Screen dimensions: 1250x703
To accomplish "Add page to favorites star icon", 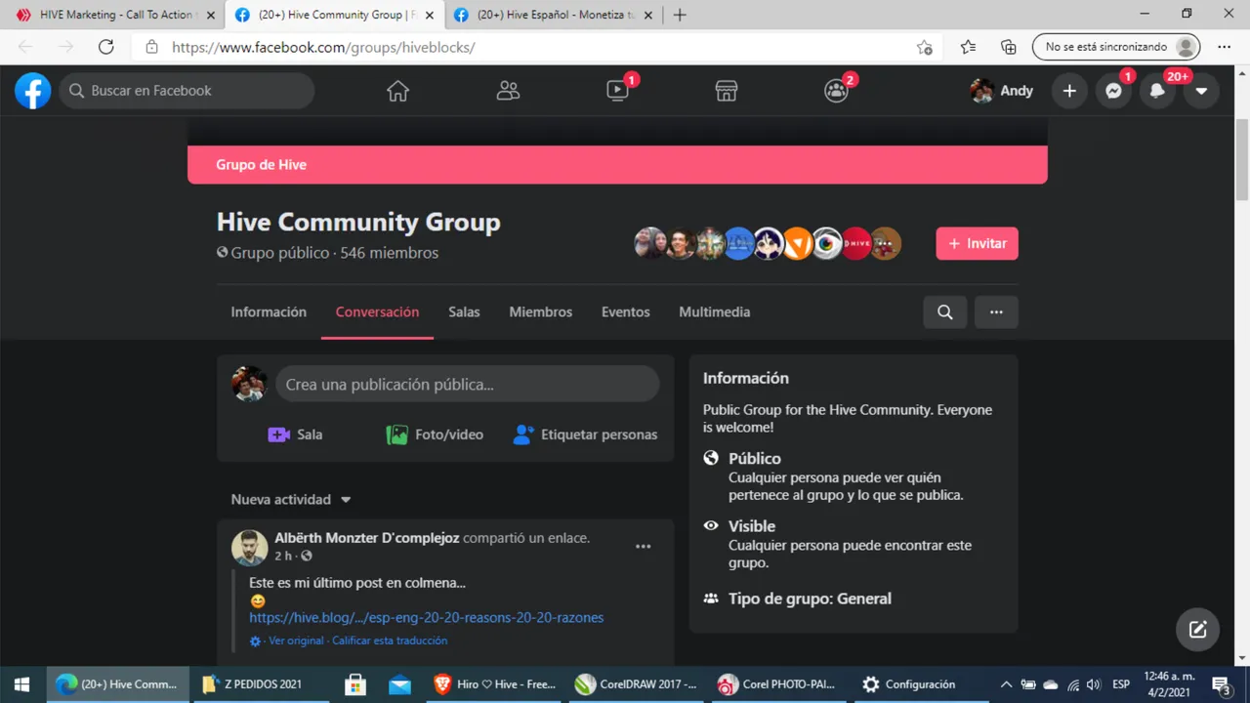I will [x=924, y=47].
